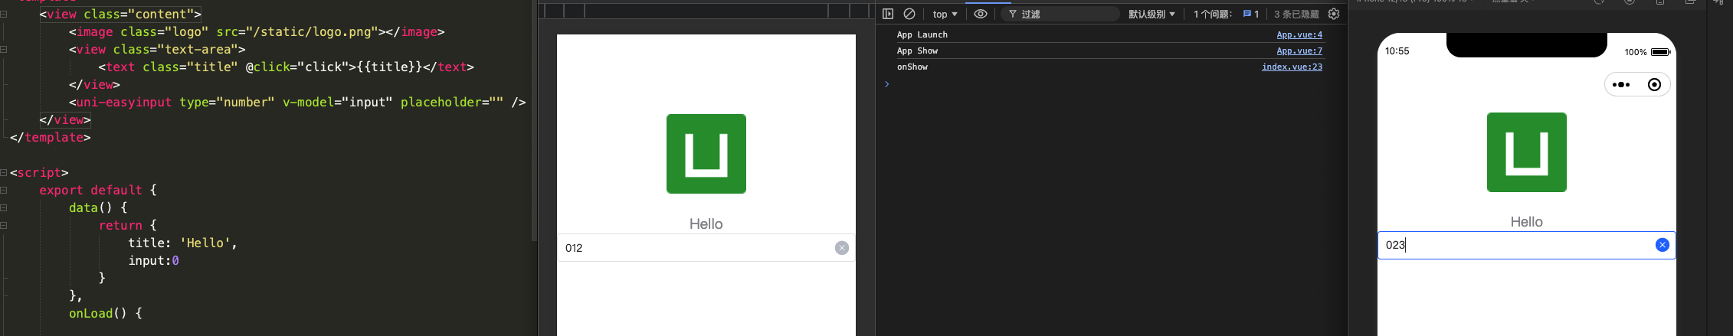Click the closing template tag line

[x=51, y=137]
